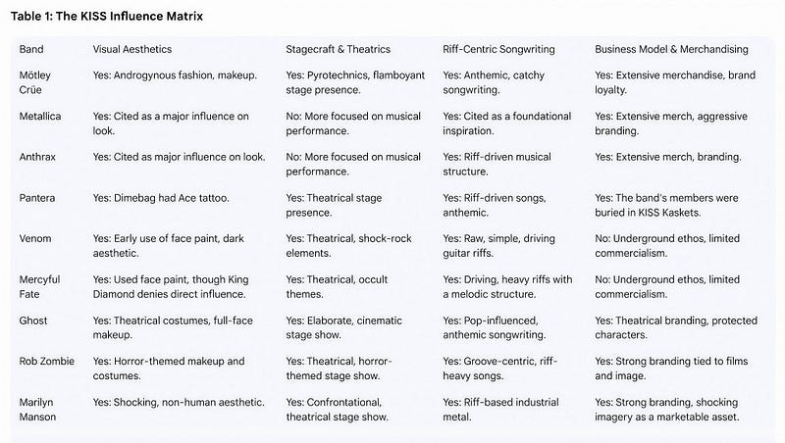Click the 'Riff-Centric Songwriting' column header
Viewport: 785px width, 443px height.
(498, 49)
